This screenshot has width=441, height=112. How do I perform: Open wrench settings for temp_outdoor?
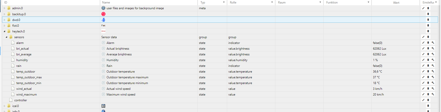[433, 71]
